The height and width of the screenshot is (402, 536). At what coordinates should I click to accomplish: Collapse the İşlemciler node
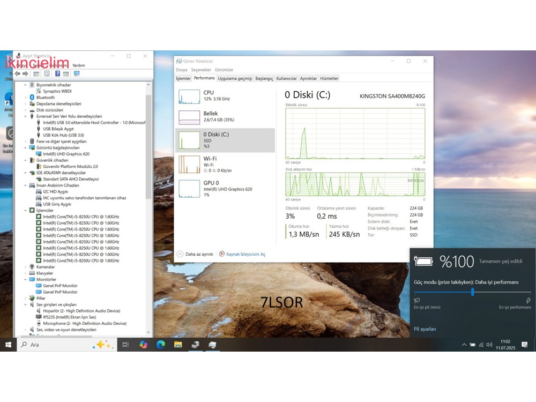tap(25, 210)
